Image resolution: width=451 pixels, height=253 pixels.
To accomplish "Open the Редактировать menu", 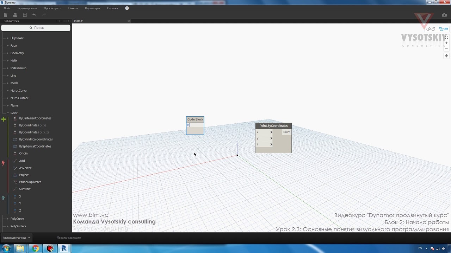I will coord(27,8).
